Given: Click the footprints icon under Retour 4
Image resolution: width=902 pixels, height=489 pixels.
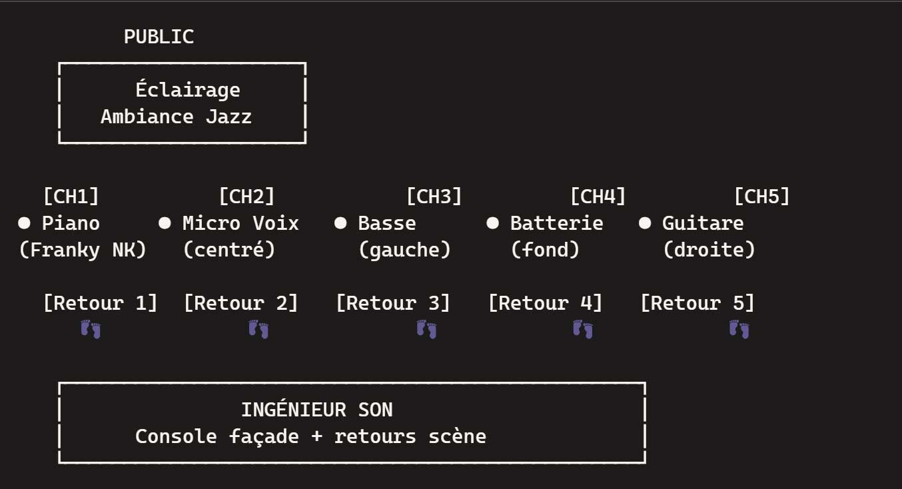Looking at the screenshot, I should pos(582,329).
